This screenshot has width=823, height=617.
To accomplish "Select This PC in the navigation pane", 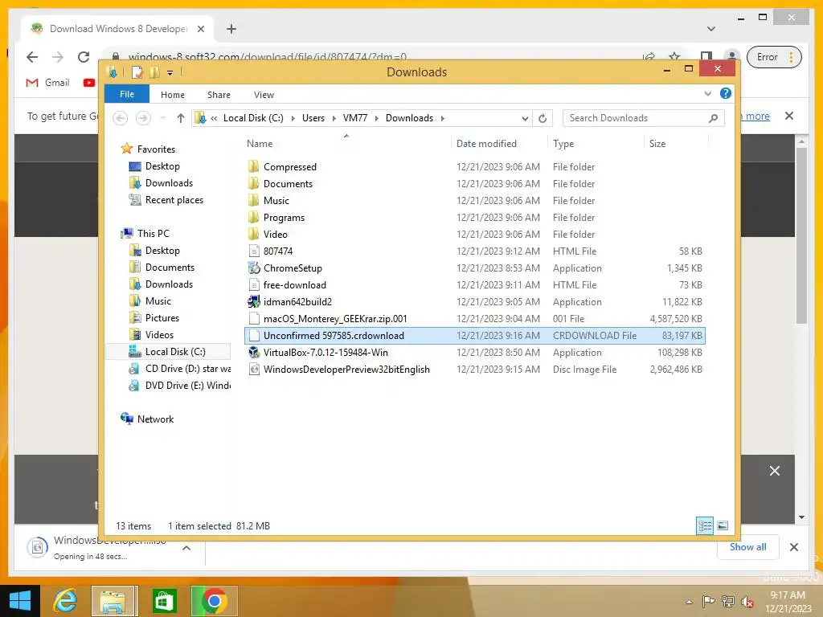I will pyautogui.click(x=153, y=234).
